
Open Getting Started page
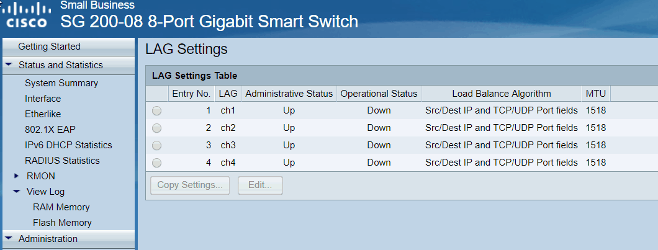[49, 47]
